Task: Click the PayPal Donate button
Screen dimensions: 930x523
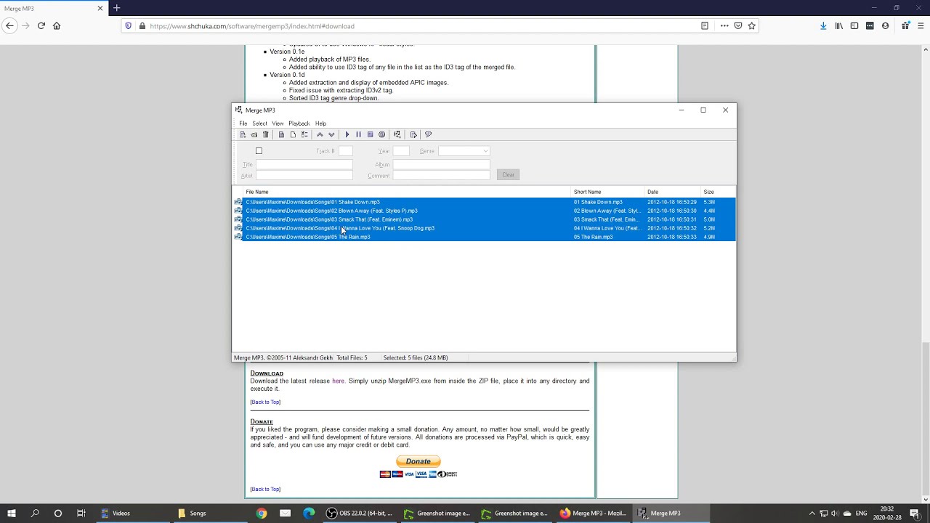Action: (x=418, y=461)
